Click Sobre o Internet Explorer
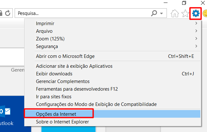The image size is (207, 132). [62, 122]
